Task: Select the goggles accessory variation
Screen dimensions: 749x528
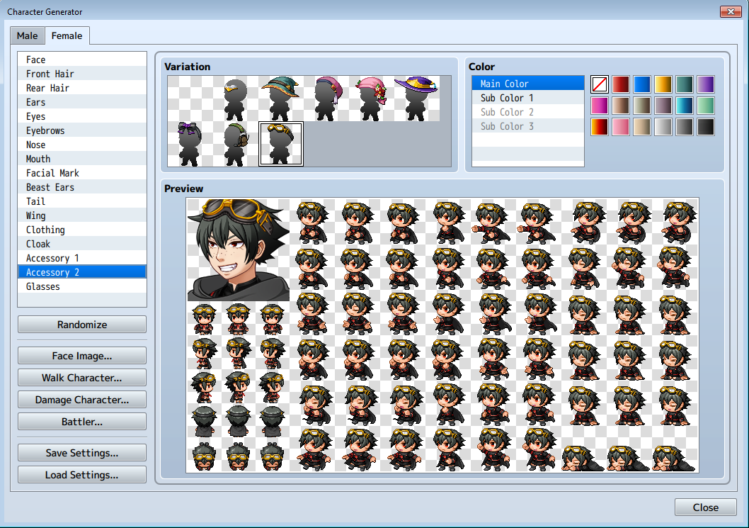Action: tap(281, 144)
